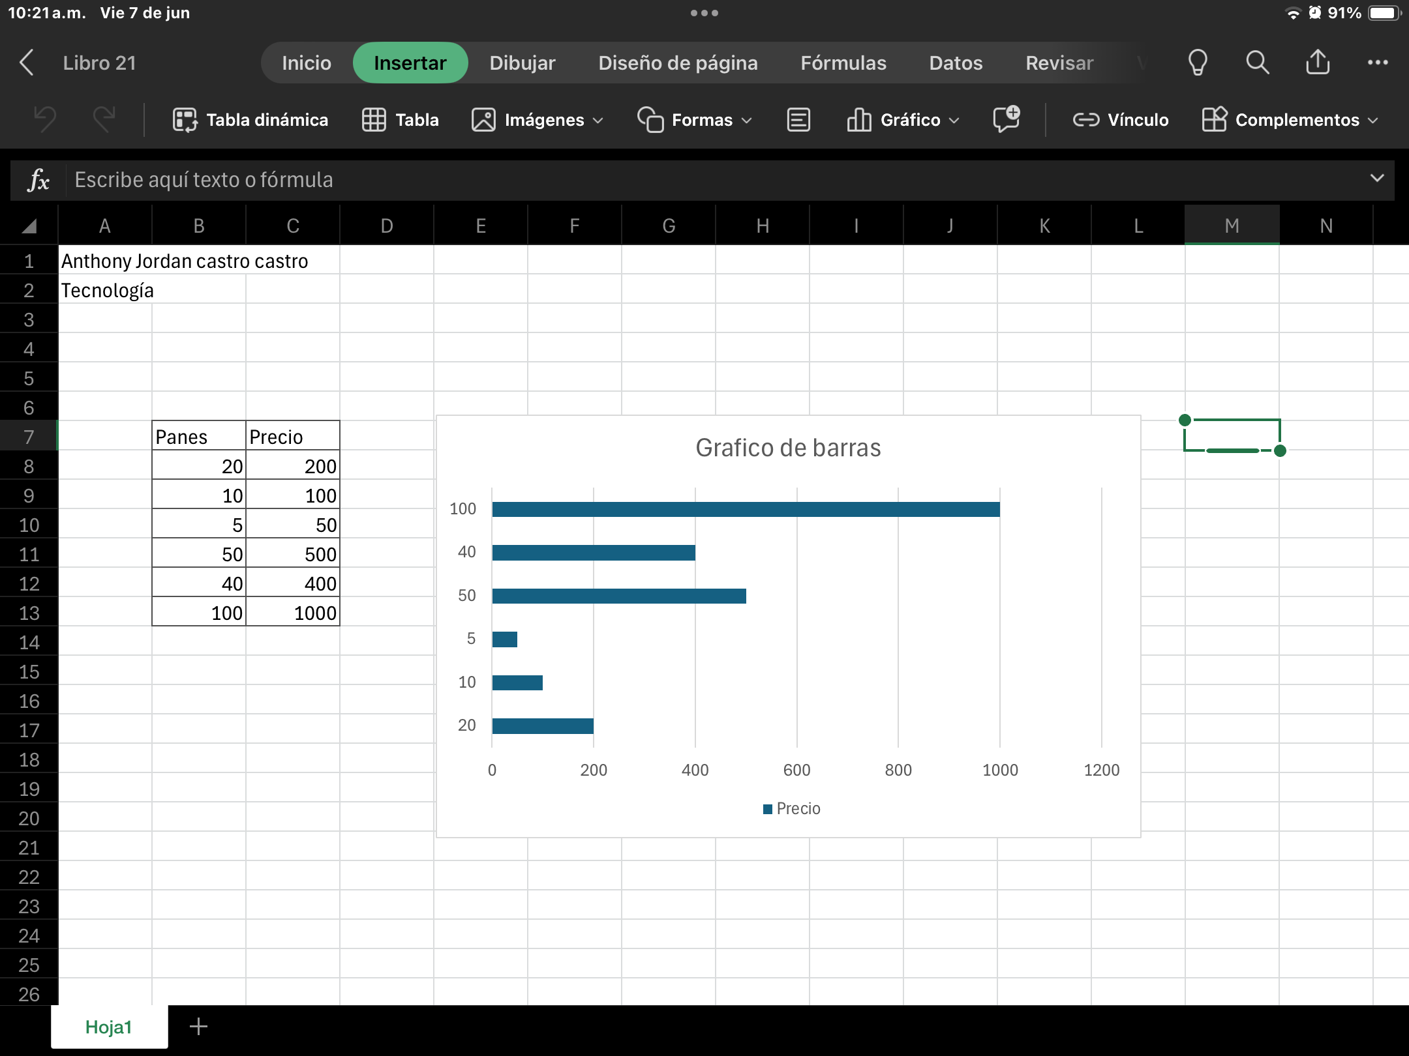Screen dimensions: 1409x1056
Task: Expand the Imágenes dropdown
Action: pyautogui.click(x=538, y=120)
